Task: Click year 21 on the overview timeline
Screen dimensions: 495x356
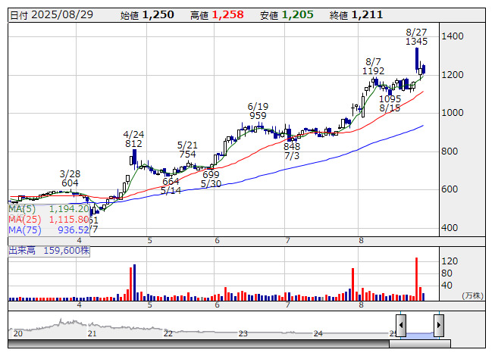Action: (x=92, y=333)
